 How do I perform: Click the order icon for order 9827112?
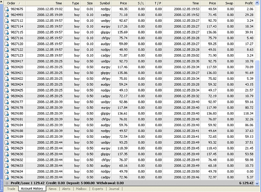(x=7, y=20)
